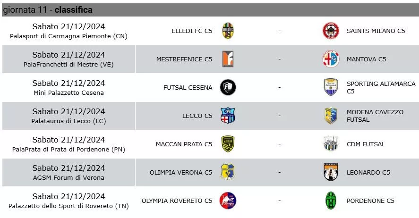Open the green Pordenone C5 crest

pyautogui.click(x=331, y=201)
